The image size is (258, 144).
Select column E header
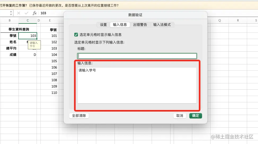pyautogui.click(x=50, y=21)
